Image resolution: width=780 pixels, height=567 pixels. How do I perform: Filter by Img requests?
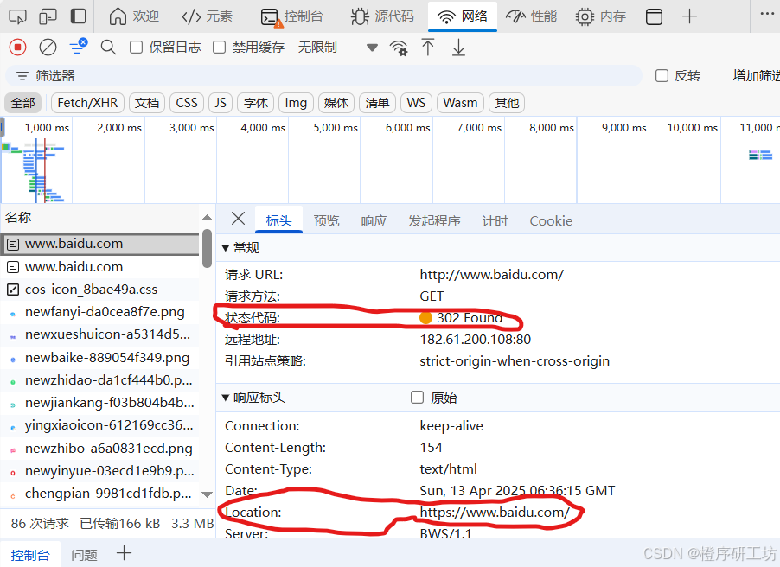(296, 103)
